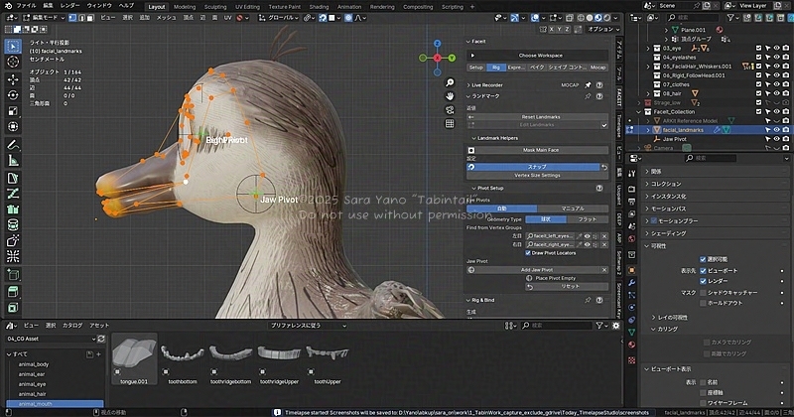Select the animal_ear catalog item
The width and height of the screenshot is (794, 417).
coord(32,374)
